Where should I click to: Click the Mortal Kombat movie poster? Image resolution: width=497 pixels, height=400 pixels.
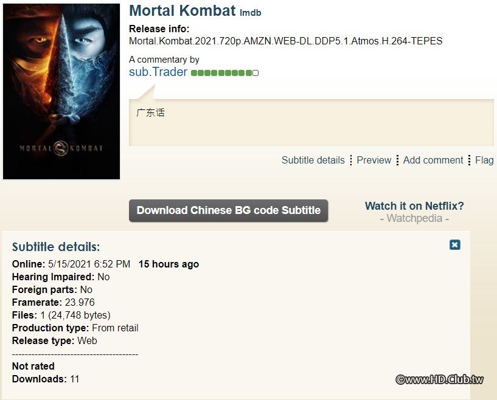coord(61,90)
